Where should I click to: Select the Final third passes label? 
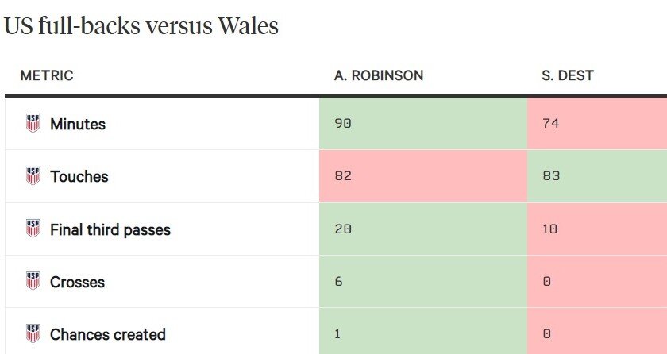110,230
